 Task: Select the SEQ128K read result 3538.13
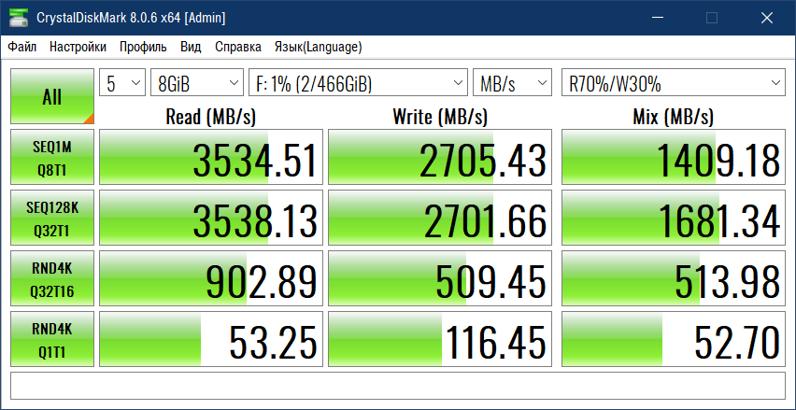coord(211,218)
